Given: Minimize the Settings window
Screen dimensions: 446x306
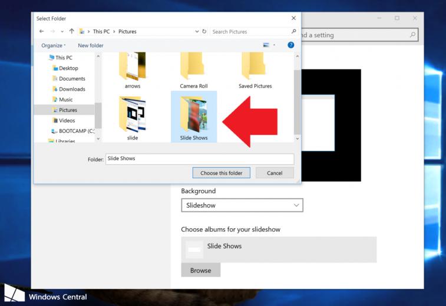Looking at the screenshot, I should 379,18.
